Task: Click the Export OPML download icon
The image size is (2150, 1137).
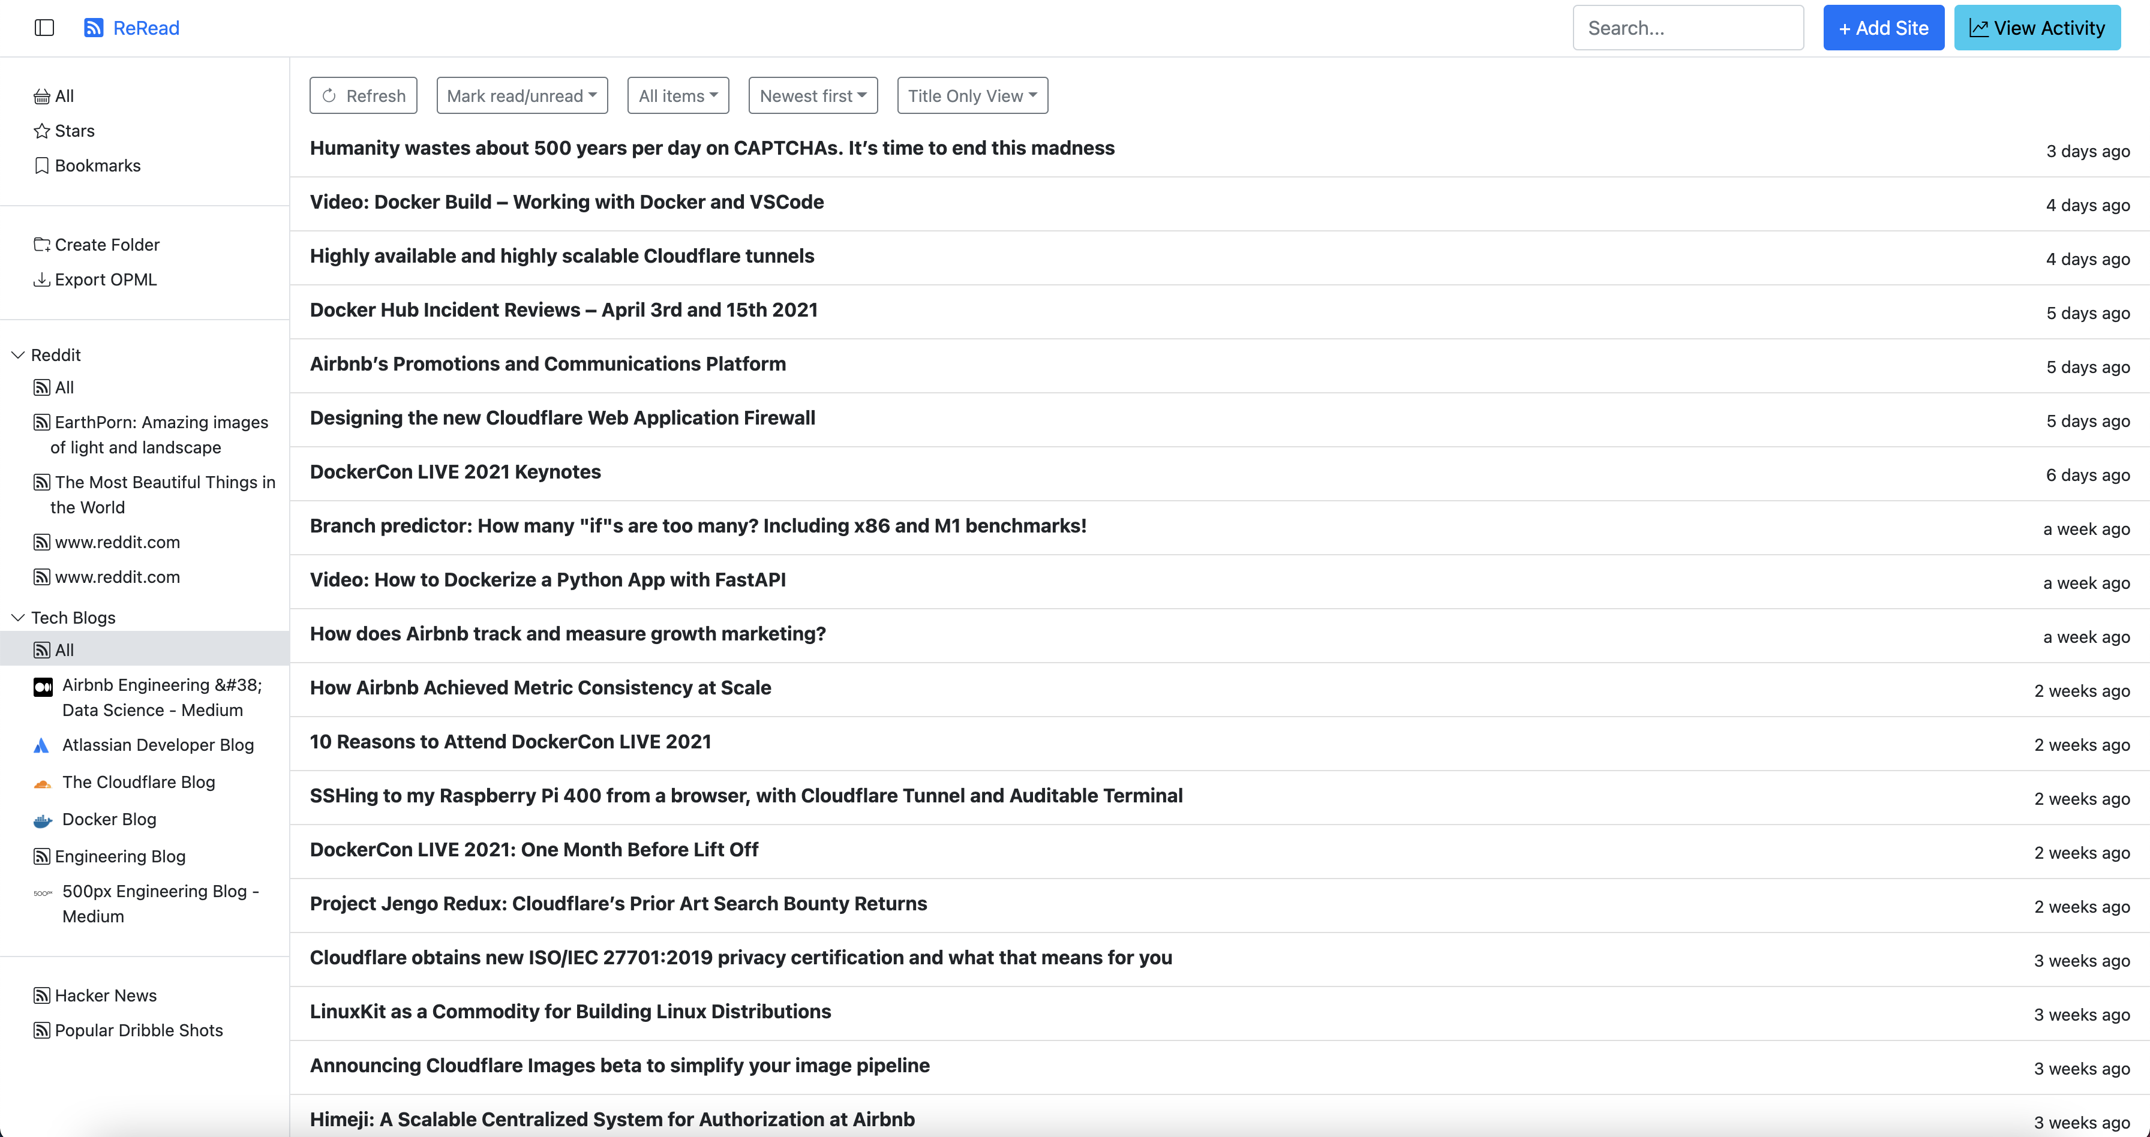Action: (42, 279)
